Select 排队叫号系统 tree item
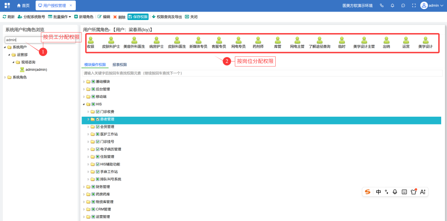 [x=111, y=179]
